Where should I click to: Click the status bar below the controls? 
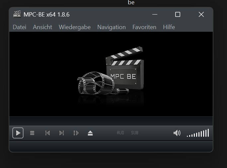111,146
